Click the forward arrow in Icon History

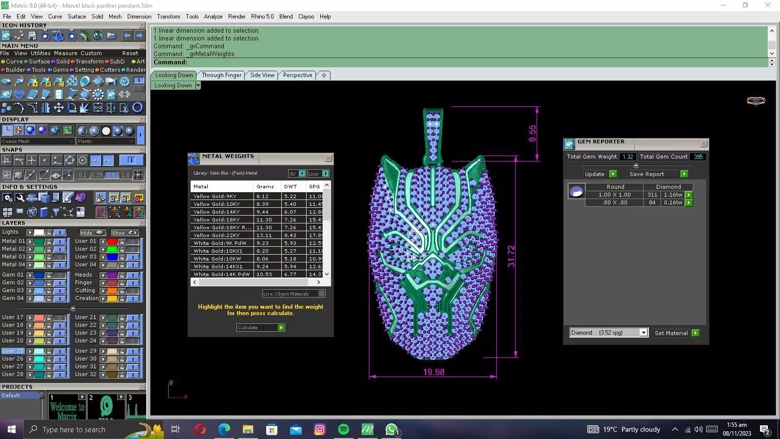139,36
